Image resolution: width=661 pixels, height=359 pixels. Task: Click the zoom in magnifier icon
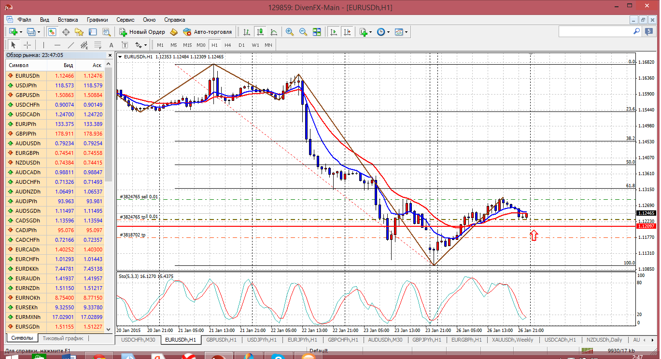(x=290, y=32)
